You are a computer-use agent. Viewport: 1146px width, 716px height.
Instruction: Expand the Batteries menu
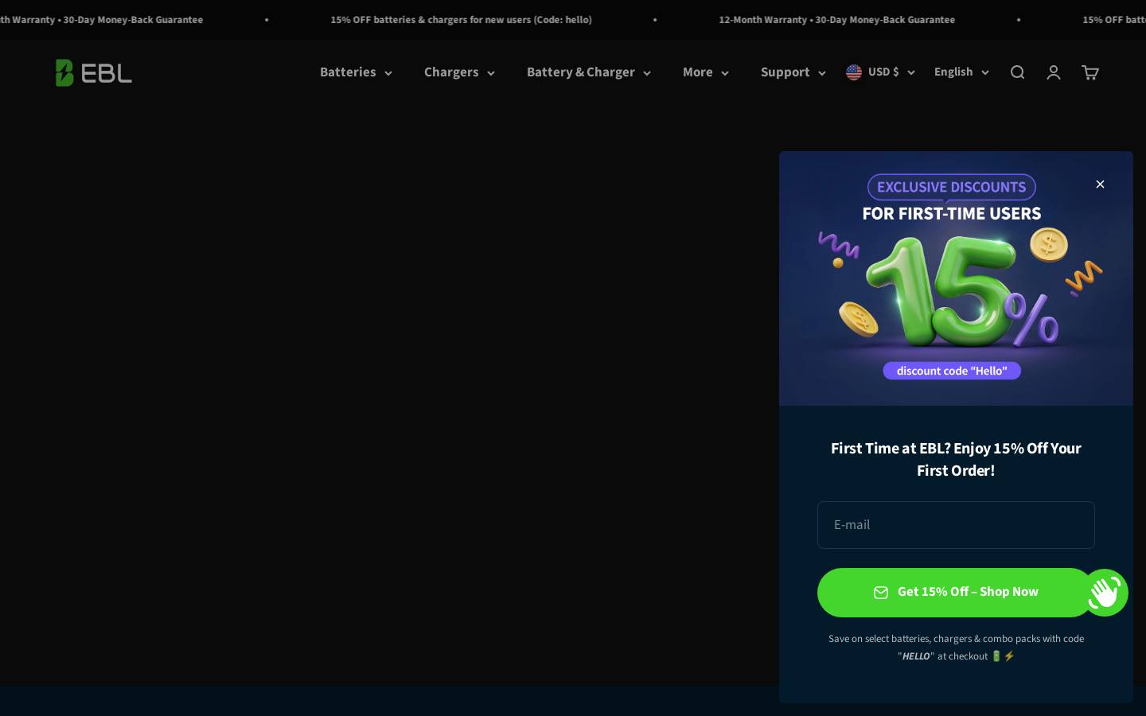pyautogui.click(x=356, y=72)
